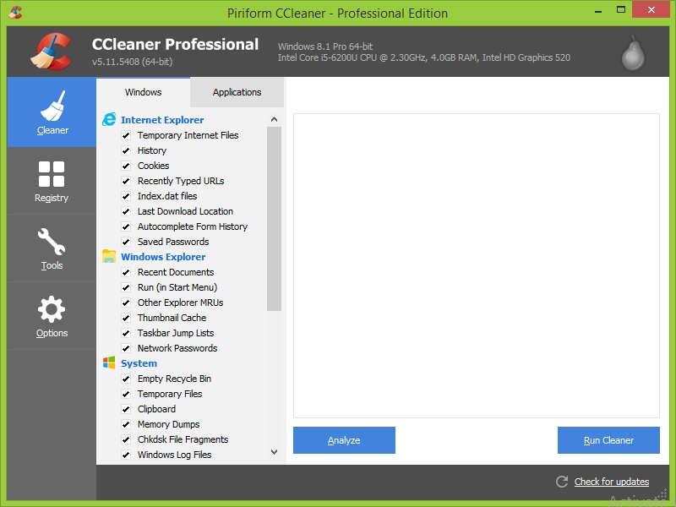Click the Intel Core i5-6200U CPU info line
676x507 pixels.
click(x=424, y=57)
